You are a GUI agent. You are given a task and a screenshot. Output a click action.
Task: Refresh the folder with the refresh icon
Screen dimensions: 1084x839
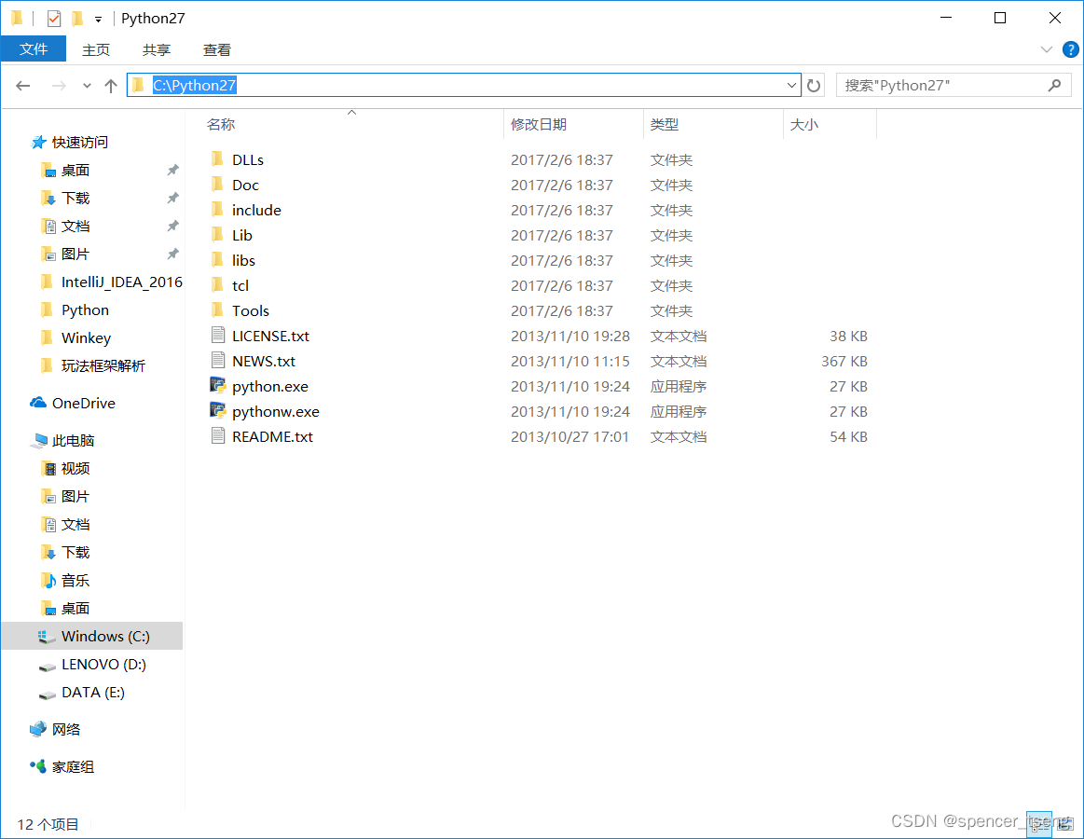click(x=814, y=86)
